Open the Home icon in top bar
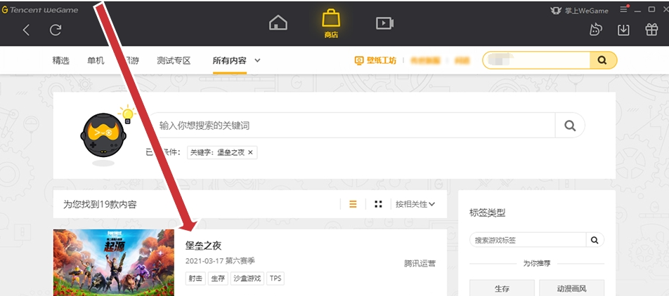669x296 pixels. click(278, 22)
